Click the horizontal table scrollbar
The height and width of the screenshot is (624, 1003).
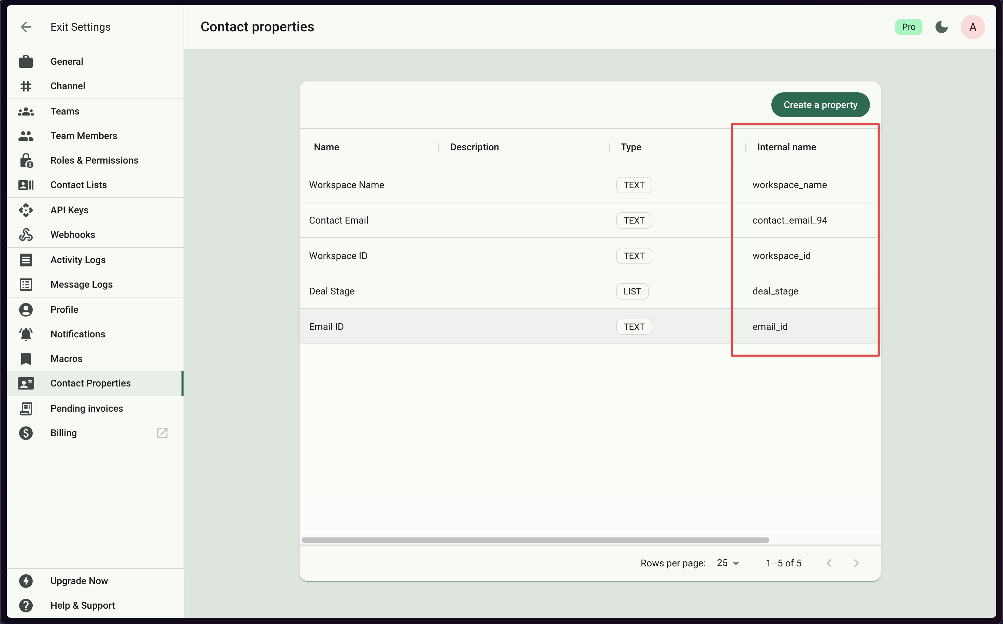point(535,540)
